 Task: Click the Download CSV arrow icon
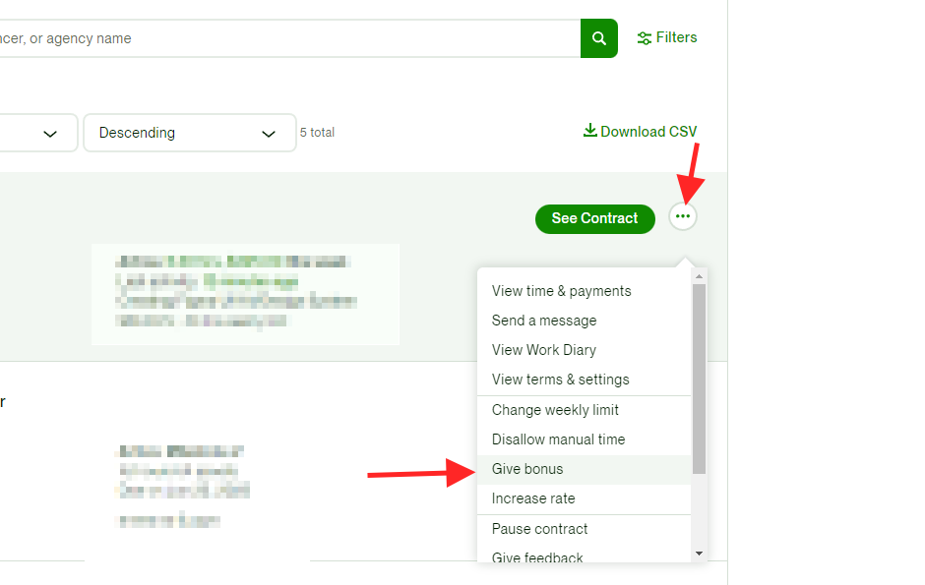[590, 131]
